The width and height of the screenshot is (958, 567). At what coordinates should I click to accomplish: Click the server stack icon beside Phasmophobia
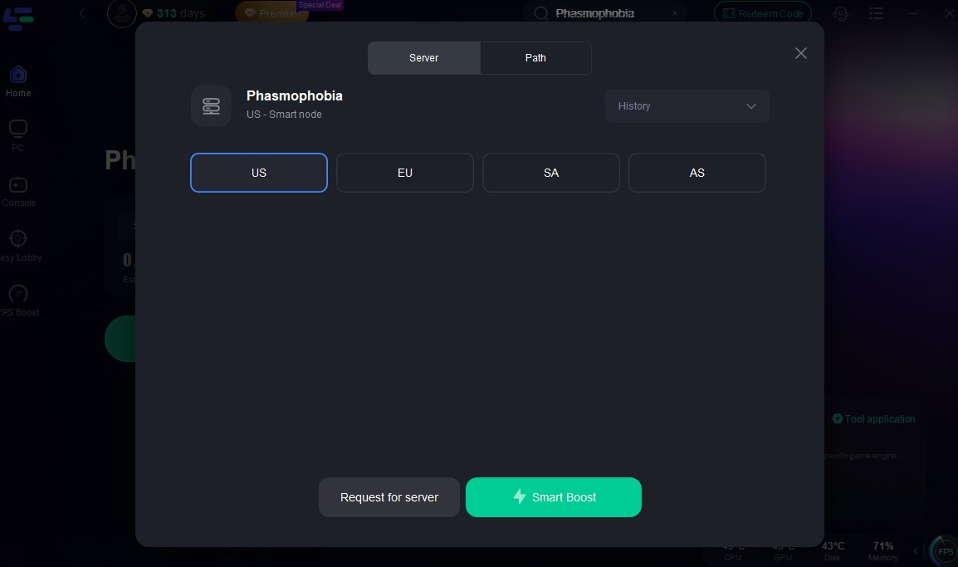pyautogui.click(x=212, y=106)
